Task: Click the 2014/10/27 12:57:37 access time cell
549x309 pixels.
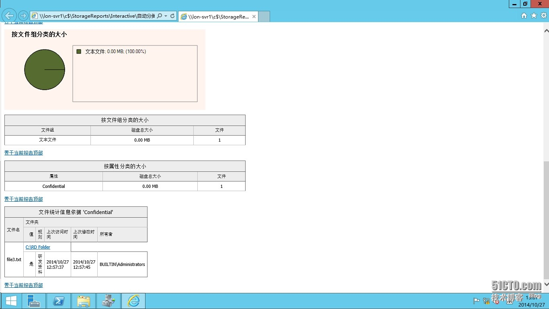Action: (57, 264)
